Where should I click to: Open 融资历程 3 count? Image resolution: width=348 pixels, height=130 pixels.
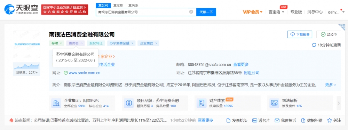(145, 106)
